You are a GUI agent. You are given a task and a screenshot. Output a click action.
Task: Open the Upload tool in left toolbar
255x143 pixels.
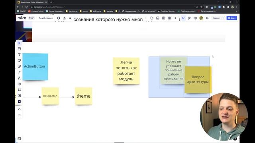click(19, 96)
